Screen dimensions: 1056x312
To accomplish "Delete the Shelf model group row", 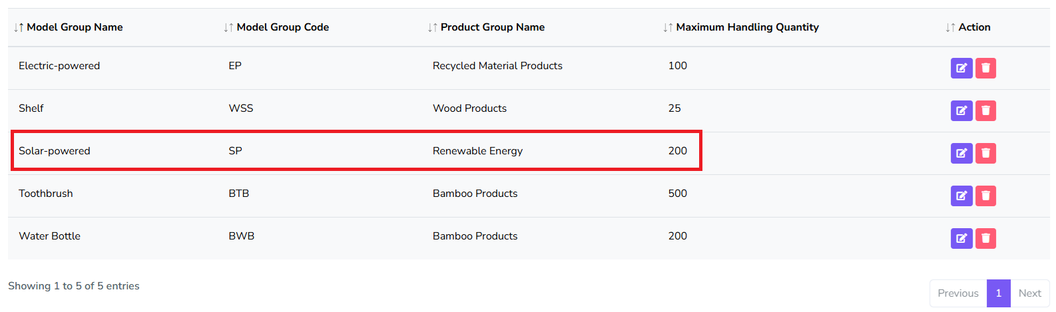I will click(x=985, y=110).
